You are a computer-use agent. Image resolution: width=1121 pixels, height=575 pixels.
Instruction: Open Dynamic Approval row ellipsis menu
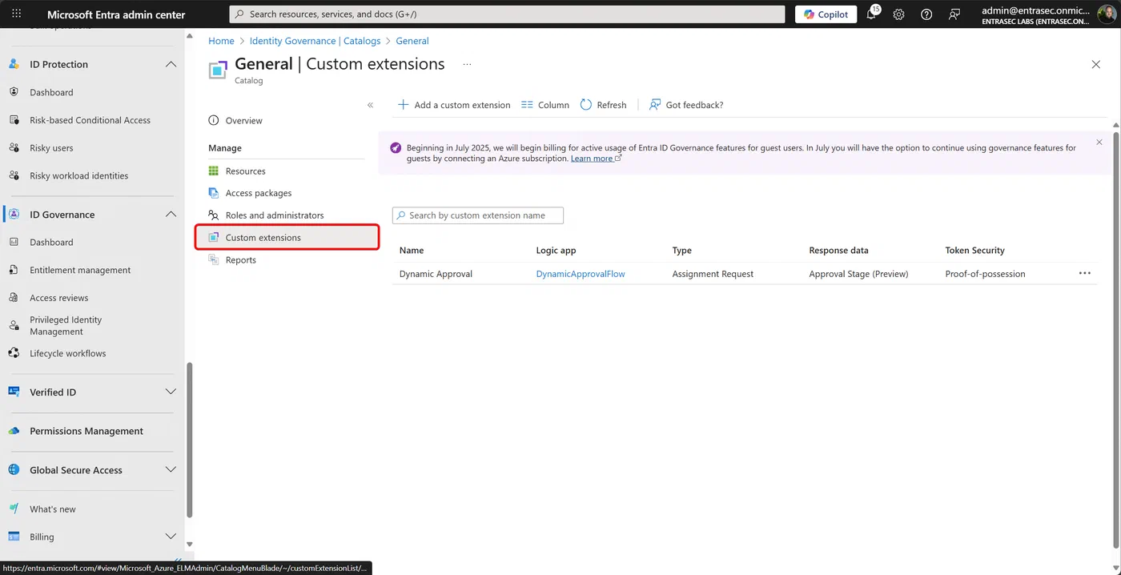coord(1085,273)
